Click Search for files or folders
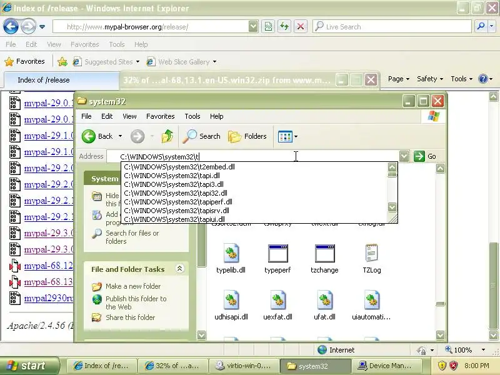 (x=132, y=237)
